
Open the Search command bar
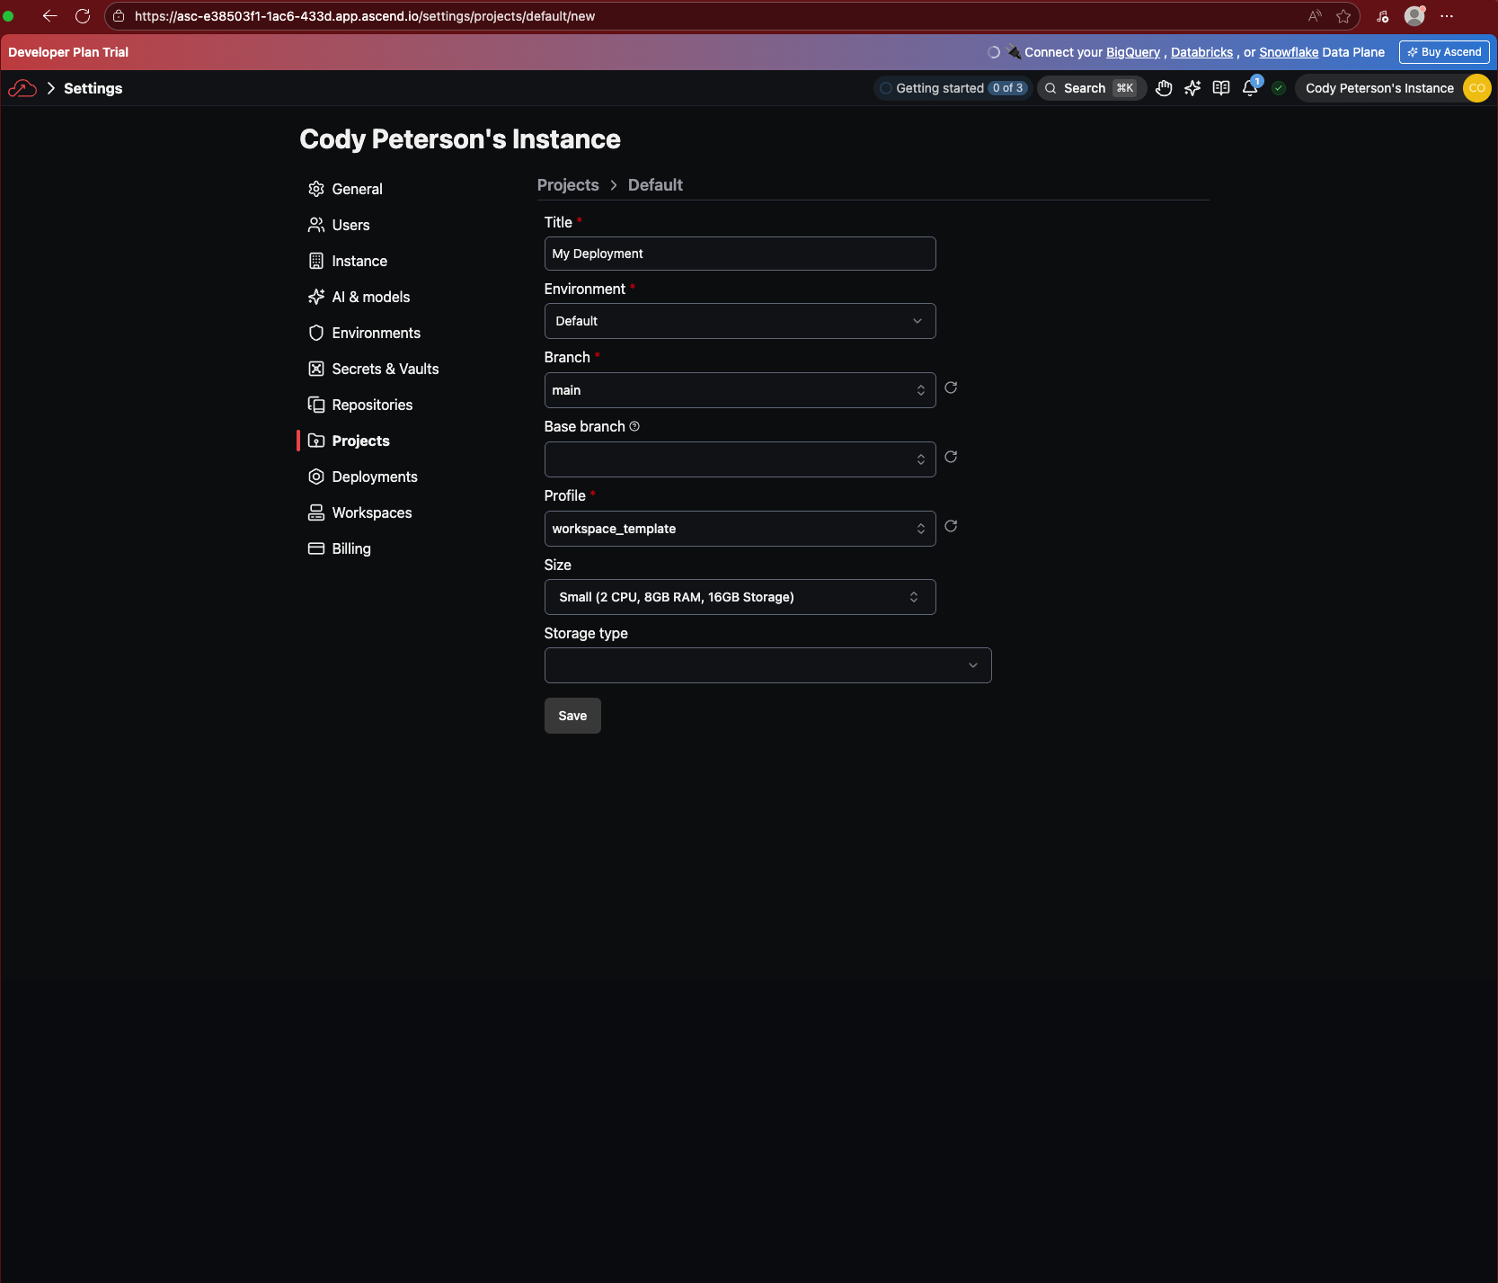(x=1092, y=88)
